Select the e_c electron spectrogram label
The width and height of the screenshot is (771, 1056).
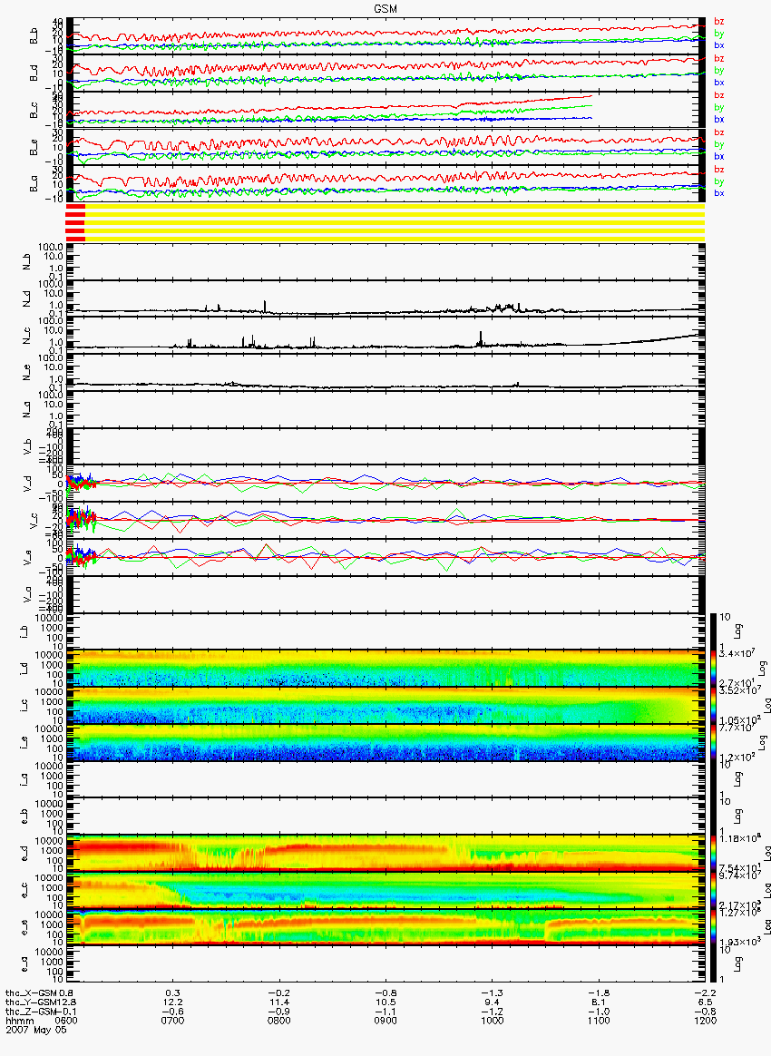(24, 891)
